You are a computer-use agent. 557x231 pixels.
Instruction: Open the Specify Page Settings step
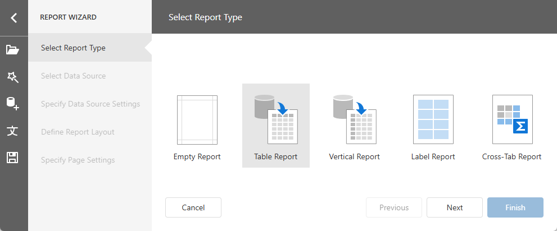tap(90, 160)
